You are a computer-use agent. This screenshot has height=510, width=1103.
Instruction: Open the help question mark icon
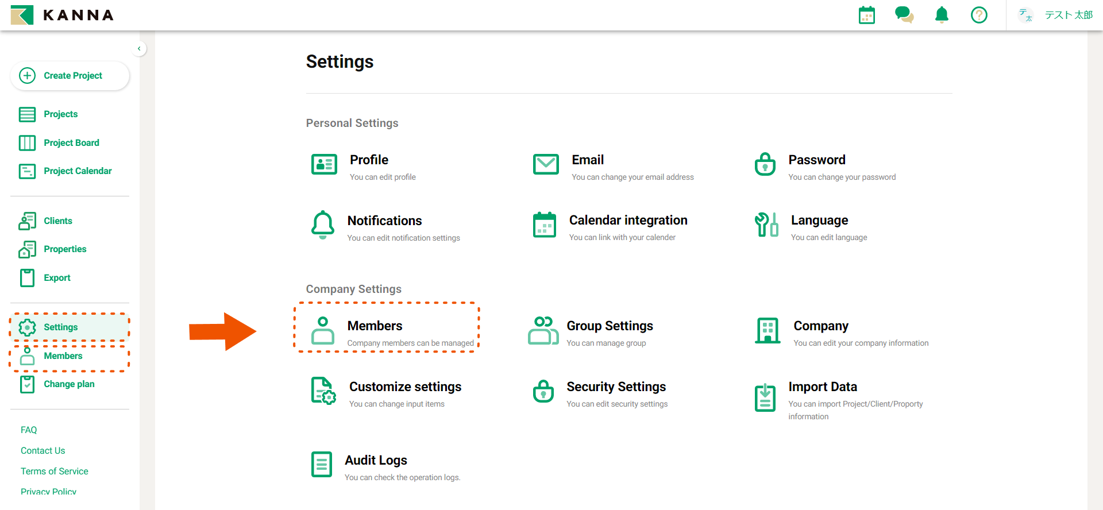tap(979, 15)
